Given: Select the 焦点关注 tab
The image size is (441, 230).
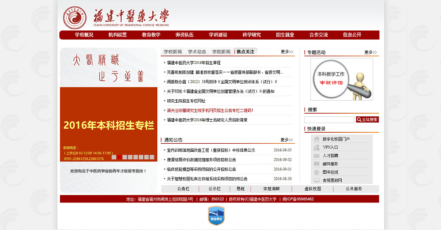Looking at the screenshot, I should point(245,52).
